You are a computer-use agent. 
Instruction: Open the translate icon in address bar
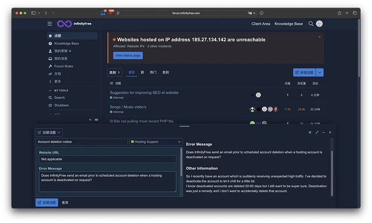coord(250,13)
